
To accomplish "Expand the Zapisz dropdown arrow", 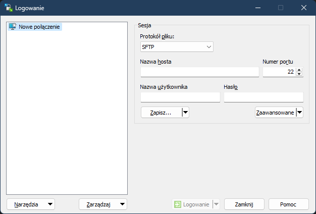I will (185, 113).
